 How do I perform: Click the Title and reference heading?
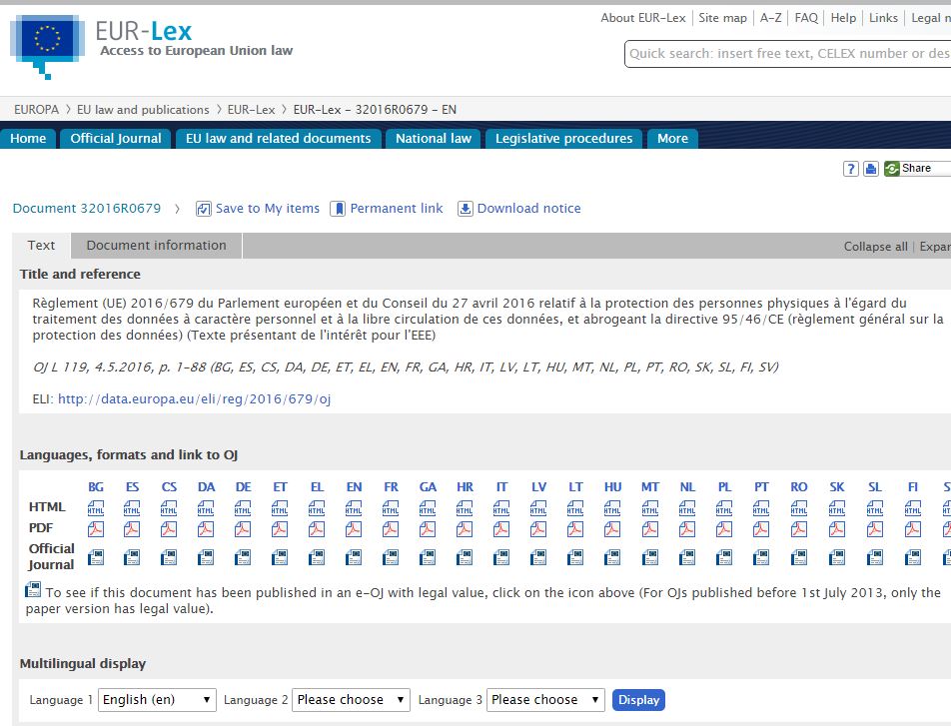click(80, 275)
